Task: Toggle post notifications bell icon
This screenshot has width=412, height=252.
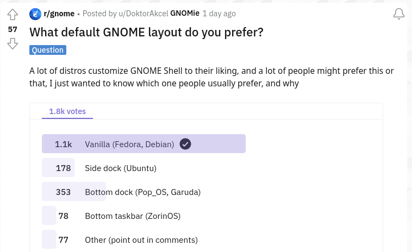Action: (x=398, y=14)
